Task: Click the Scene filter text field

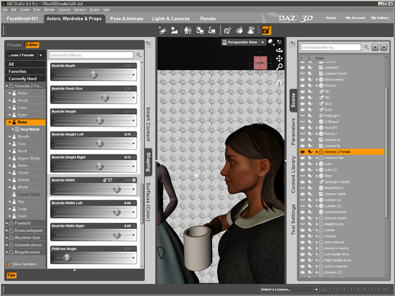Action: [x=330, y=47]
